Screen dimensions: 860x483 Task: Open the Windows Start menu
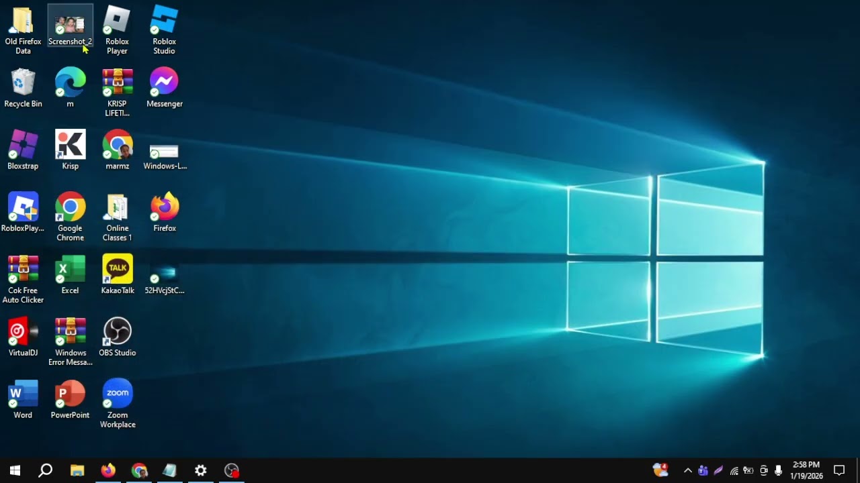(x=15, y=470)
